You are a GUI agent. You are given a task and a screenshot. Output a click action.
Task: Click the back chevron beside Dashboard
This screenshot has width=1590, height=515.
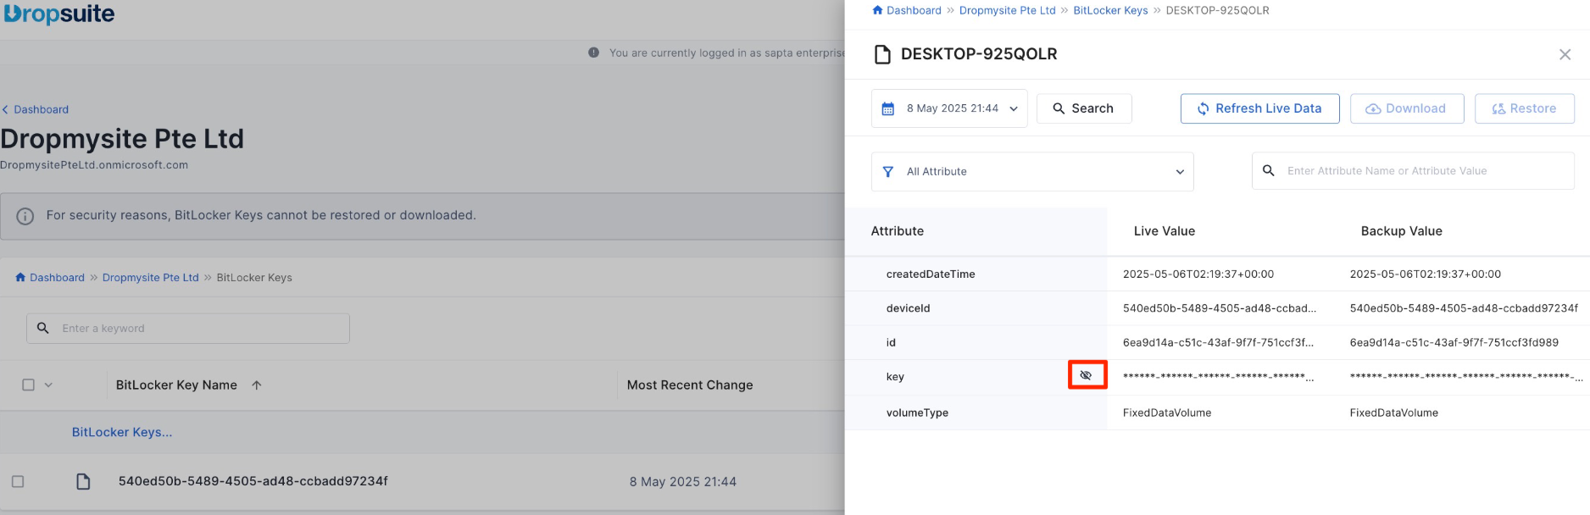tap(5, 109)
